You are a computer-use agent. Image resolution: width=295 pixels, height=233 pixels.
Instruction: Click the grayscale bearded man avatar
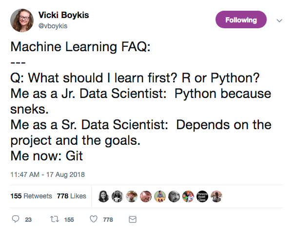pyautogui.click(x=174, y=196)
